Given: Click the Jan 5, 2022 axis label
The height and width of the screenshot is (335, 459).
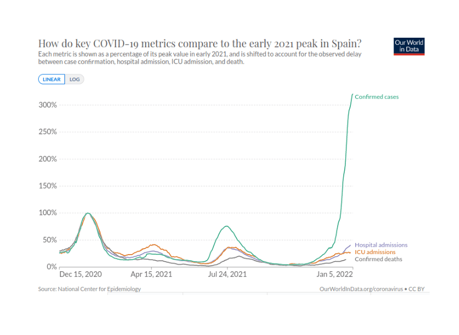Looking at the screenshot, I should coord(335,275).
